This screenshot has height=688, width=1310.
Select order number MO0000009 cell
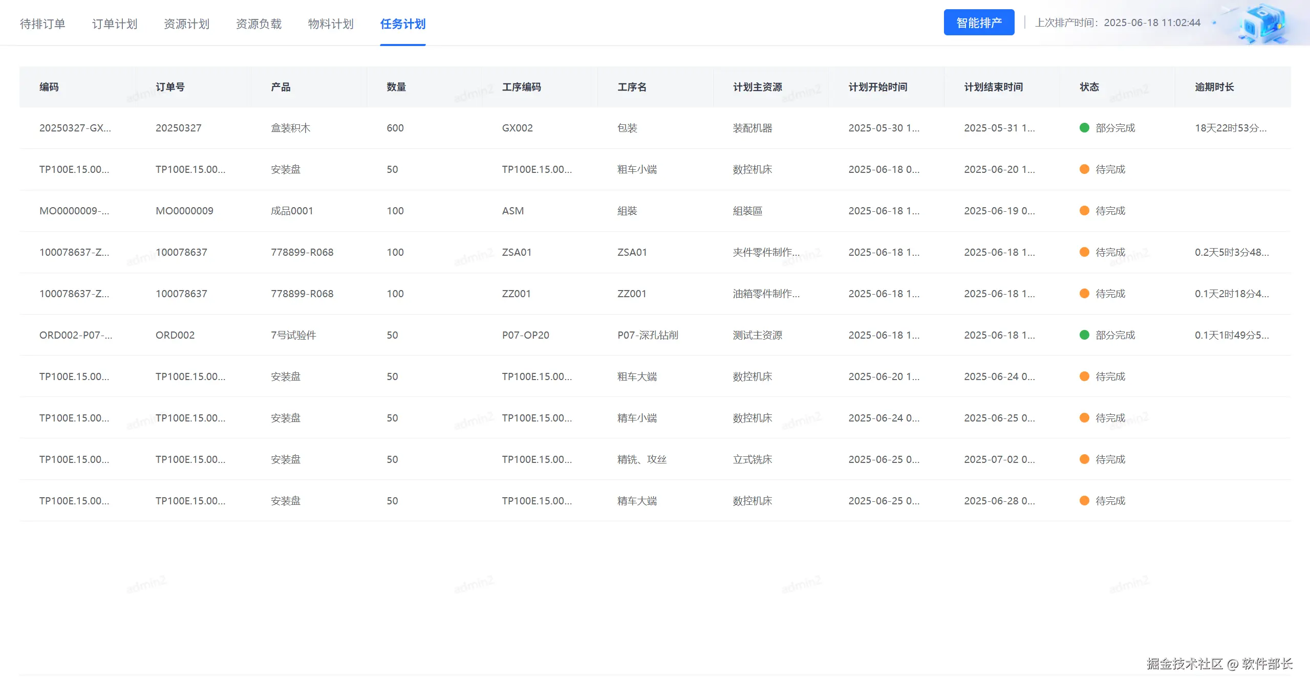pos(184,211)
